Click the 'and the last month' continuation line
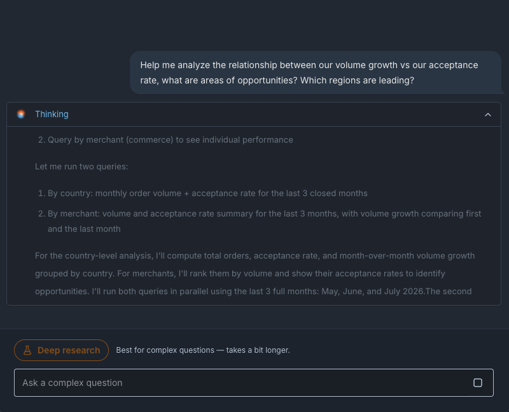Screen dimensions: 509x412 pos(84,229)
